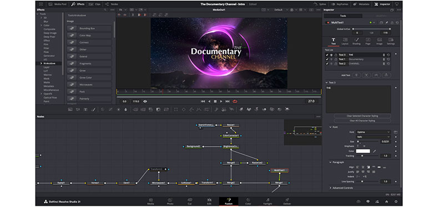The width and height of the screenshot is (444, 207).
Task: Open the Page tab in Inspector
Action: (x=368, y=41)
